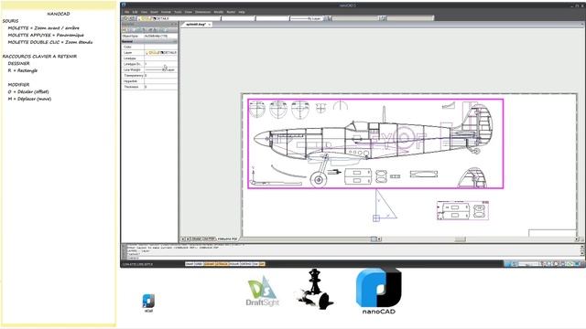
Task: Switch to the Model layout tab
Action: click(196, 239)
